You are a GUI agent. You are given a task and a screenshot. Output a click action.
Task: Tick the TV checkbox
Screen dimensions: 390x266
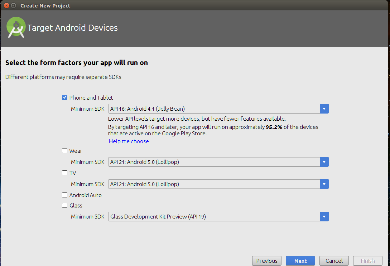(65, 173)
